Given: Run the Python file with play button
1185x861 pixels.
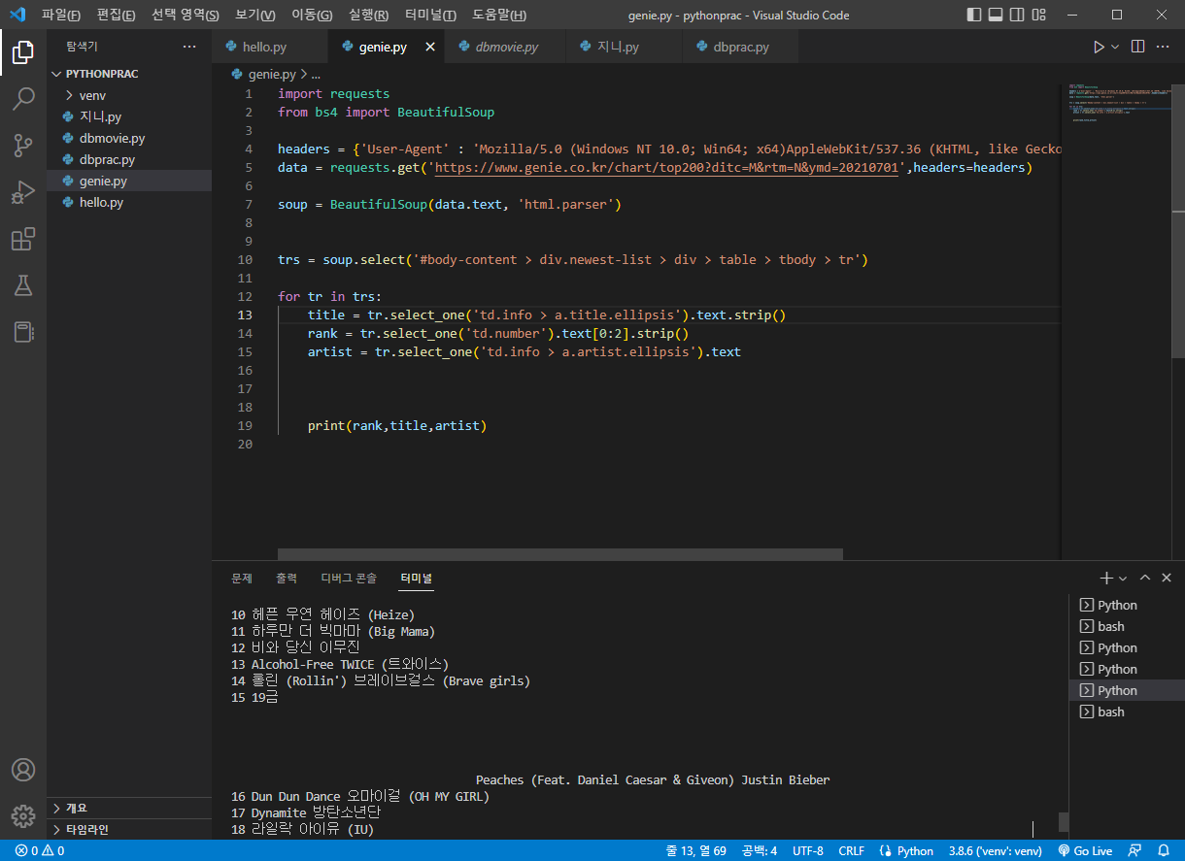Looking at the screenshot, I should tap(1099, 47).
